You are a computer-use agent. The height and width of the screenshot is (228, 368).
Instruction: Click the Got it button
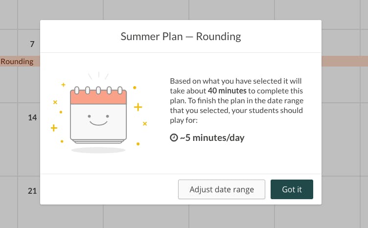[292, 189]
